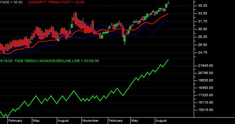This screenshot has width=235, height=124.
Task: Click the 24.75 price axis value
Action: [x=202, y=53]
